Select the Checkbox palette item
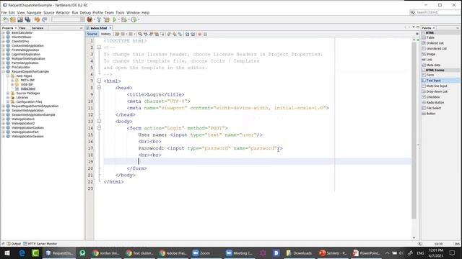Viewport: 462px width, 259px height. tap(433, 97)
